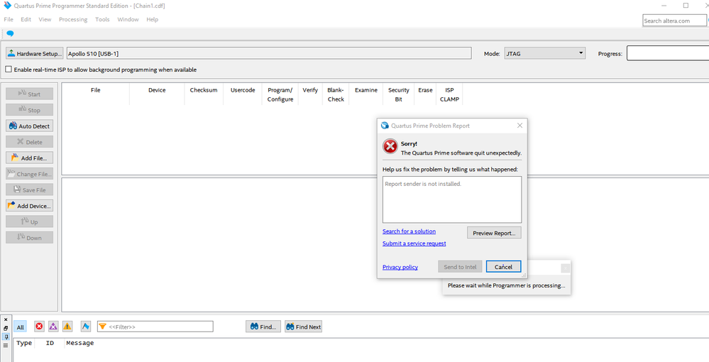Click the Progress bar
Image resolution: width=709 pixels, height=362 pixels.
[x=668, y=53]
